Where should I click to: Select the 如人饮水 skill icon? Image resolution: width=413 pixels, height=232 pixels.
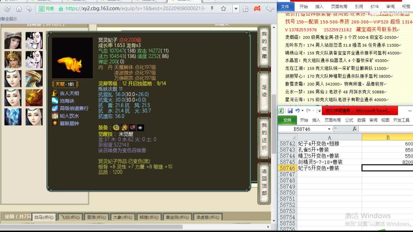(55, 116)
